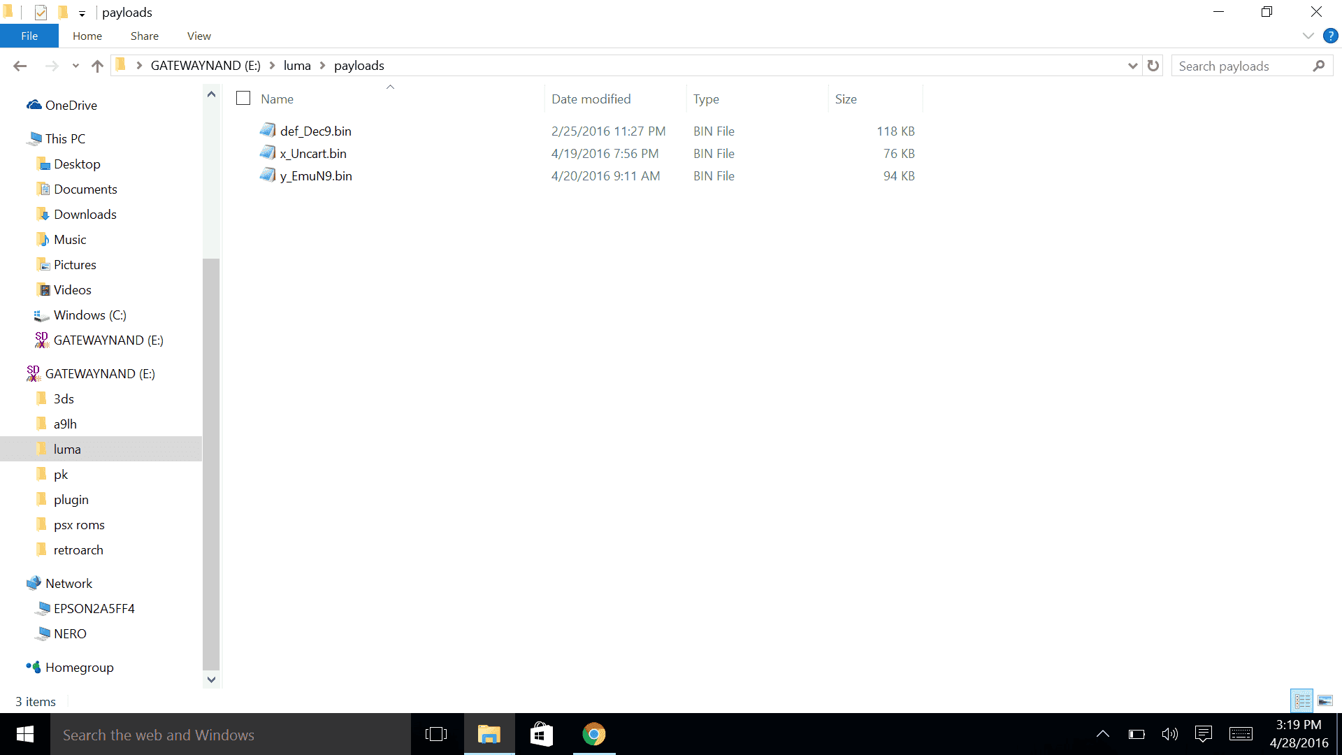
Task: Expand the address bar history dropdown
Action: [x=1133, y=66]
